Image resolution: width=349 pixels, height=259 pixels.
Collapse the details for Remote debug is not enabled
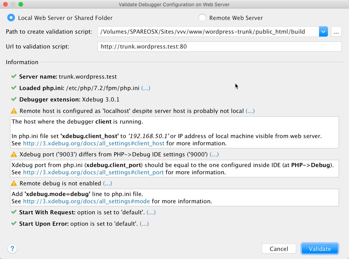pos(108,183)
